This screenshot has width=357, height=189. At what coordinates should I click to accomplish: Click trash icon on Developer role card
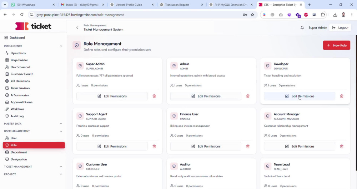point(342,96)
